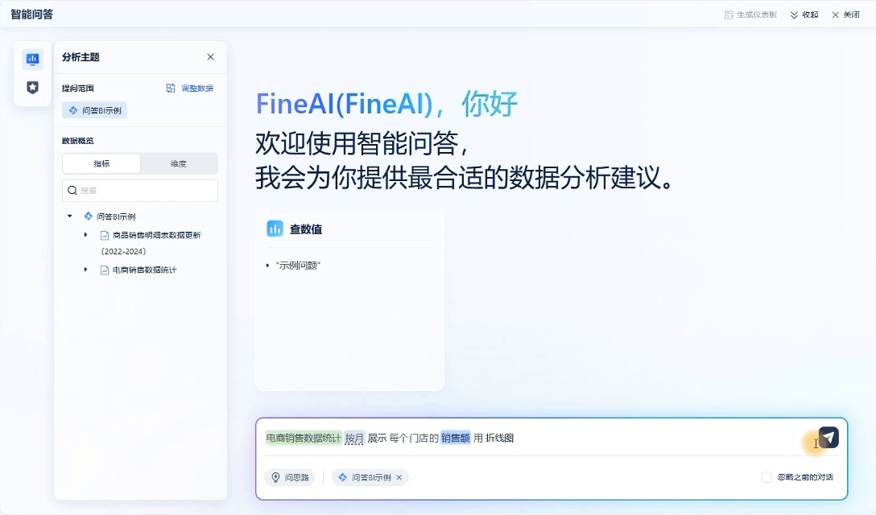
Task: Select 电商销售数据统计 tree item
Action: [145, 270]
